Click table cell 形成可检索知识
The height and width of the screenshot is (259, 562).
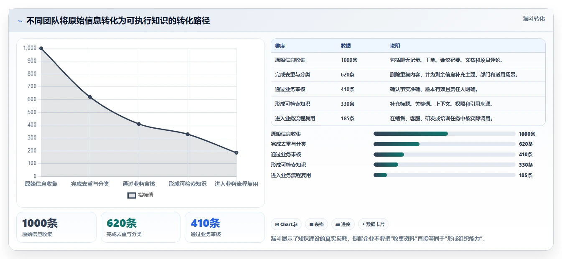click(x=292, y=104)
